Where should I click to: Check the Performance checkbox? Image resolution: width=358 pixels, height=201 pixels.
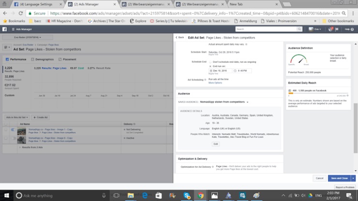click(7, 59)
